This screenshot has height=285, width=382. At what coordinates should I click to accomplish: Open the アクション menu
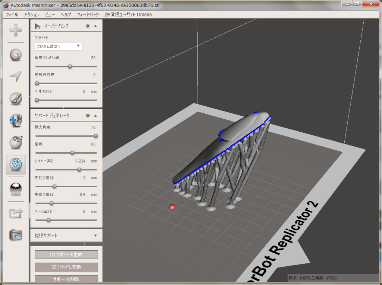[32, 15]
